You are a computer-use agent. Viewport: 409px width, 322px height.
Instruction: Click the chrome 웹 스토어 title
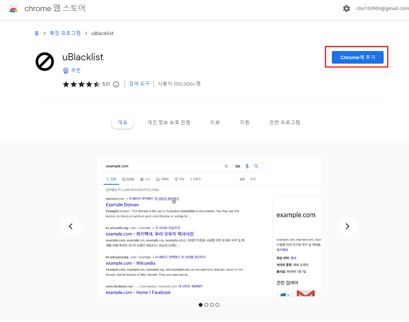(x=55, y=8)
